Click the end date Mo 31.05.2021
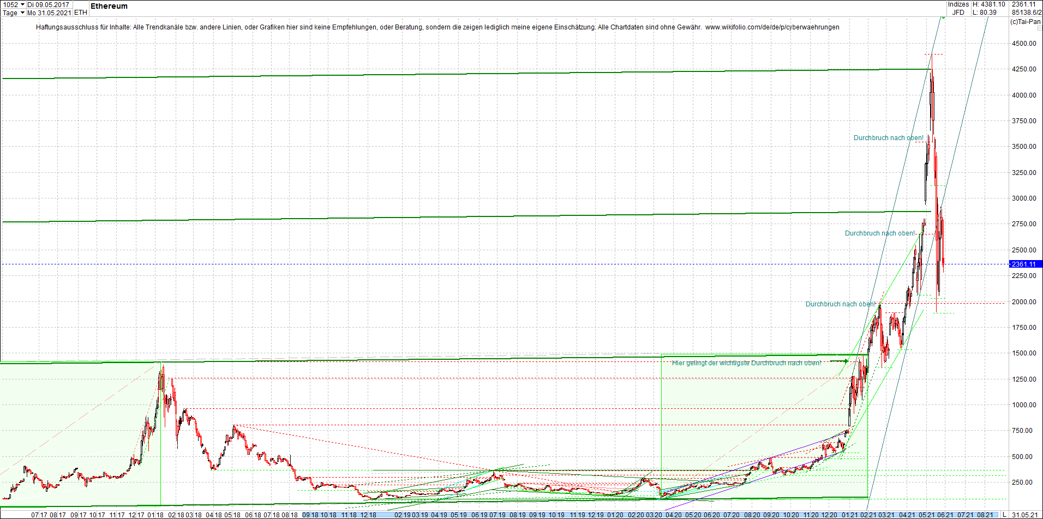 point(50,13)
